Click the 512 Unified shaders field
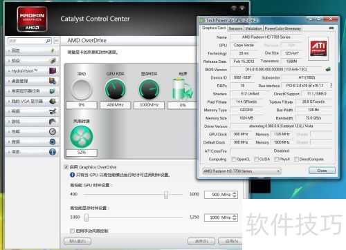Viewport: 346px width, 250px height. 250,94
